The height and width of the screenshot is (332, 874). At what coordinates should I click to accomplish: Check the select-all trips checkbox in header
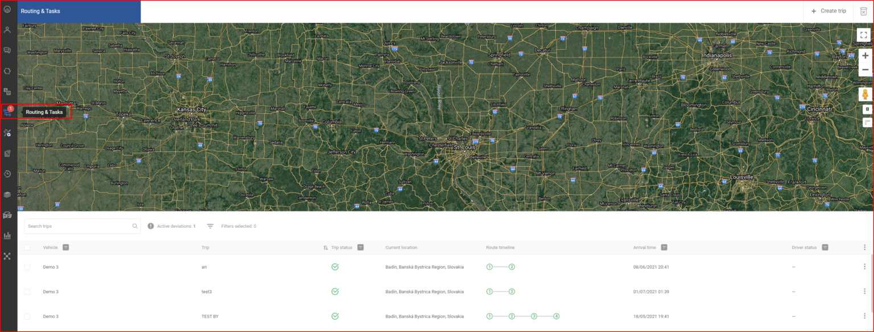click(x=27, y=247)
